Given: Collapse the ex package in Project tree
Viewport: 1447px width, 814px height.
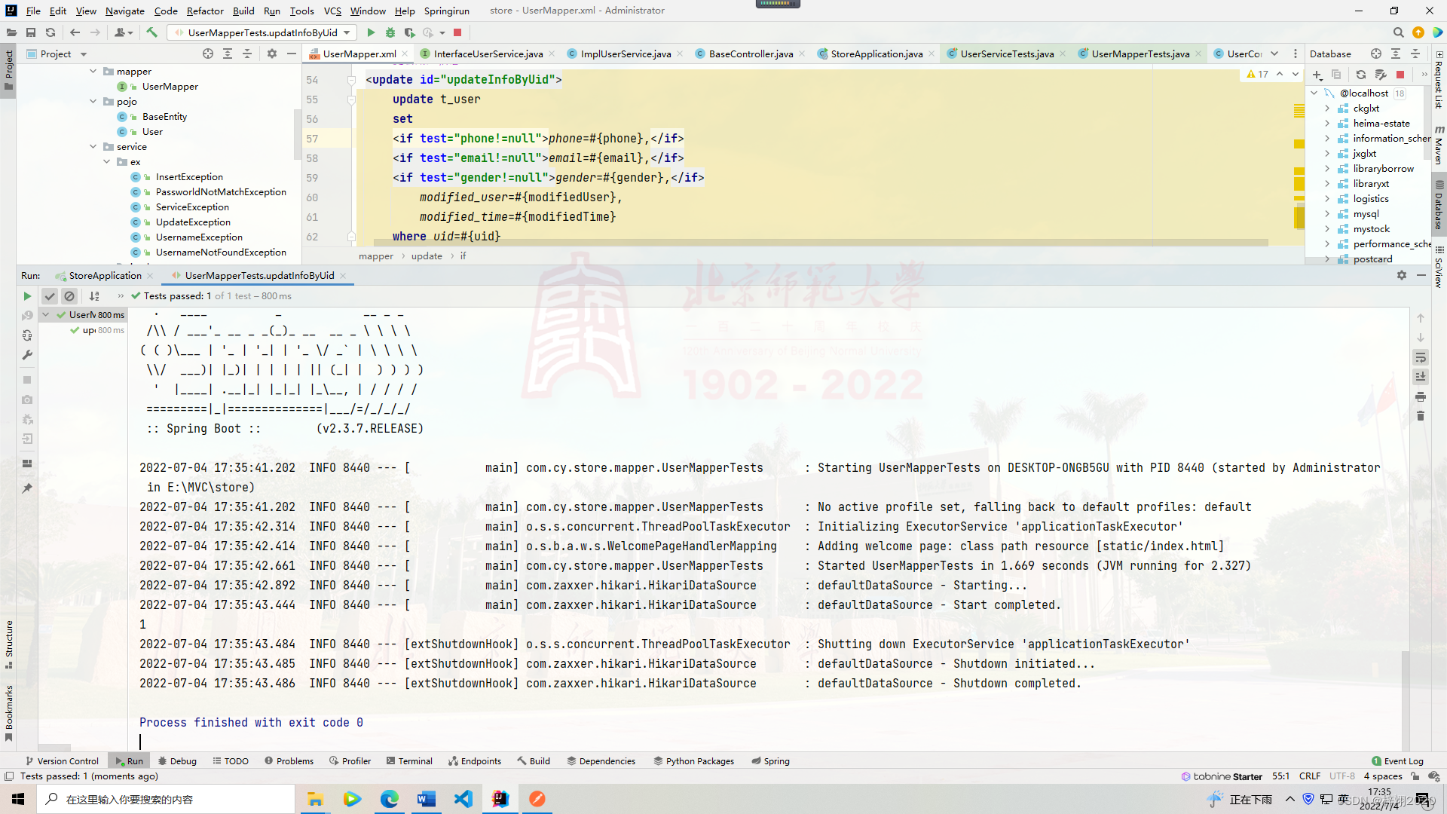Looking at the screenshot, I should [106, 161].
